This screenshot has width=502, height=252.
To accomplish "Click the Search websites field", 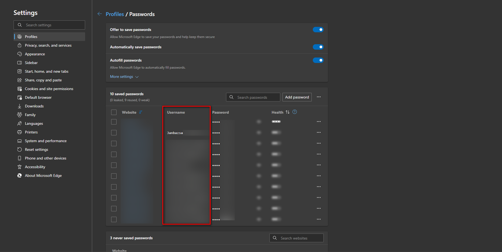I will pos(297,238).
